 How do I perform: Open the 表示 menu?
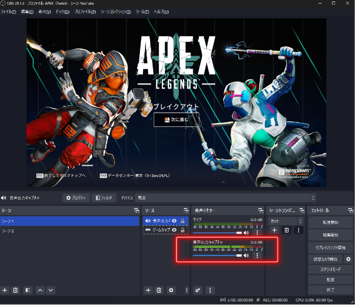coord(45,12)
